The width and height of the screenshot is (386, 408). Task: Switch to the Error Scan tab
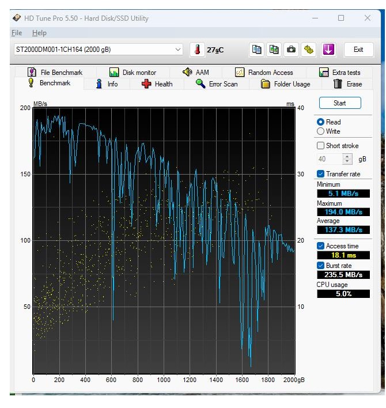click(216, 84)
